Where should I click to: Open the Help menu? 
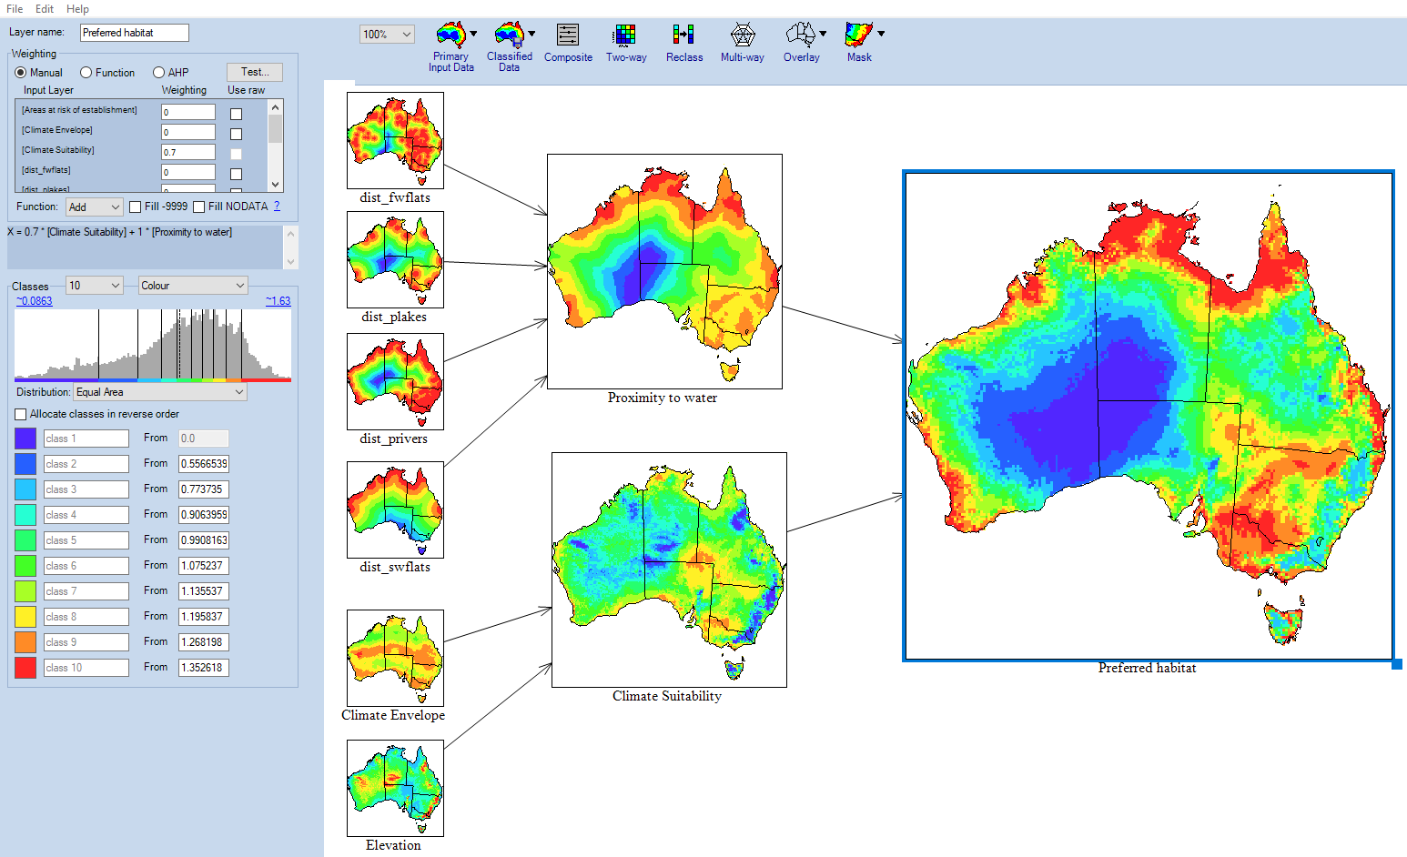click(x=77, y=8)
